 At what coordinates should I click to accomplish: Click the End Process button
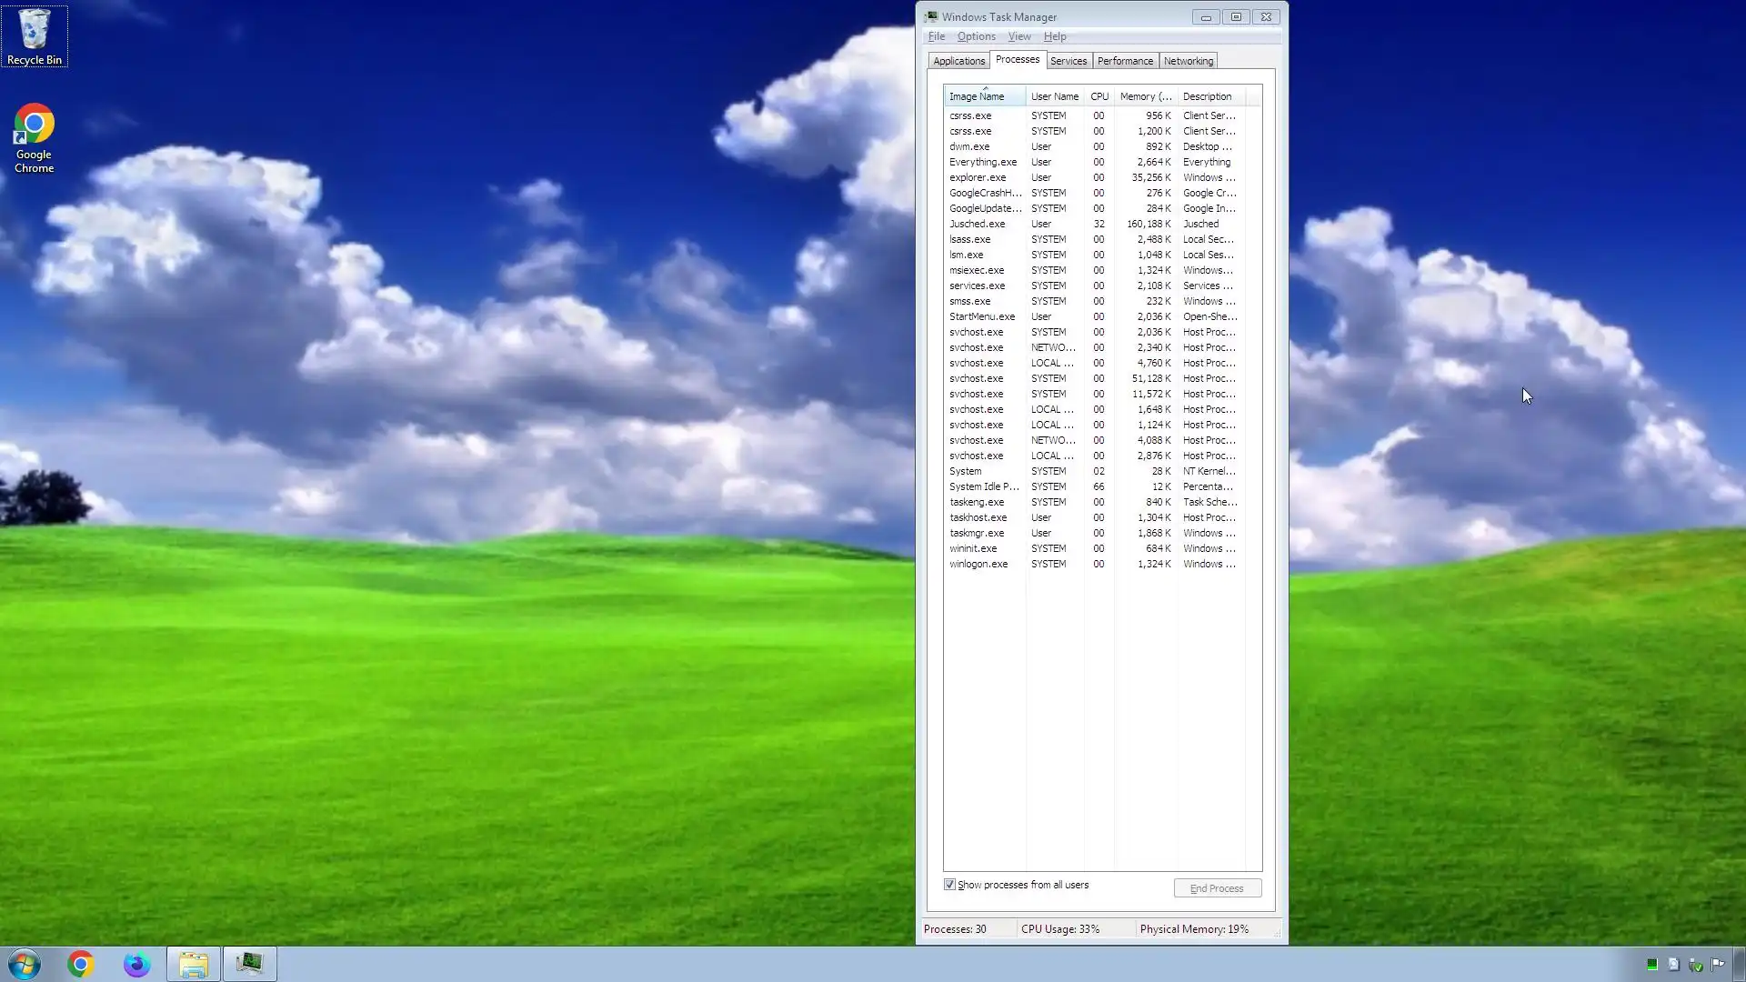tap(1217, 888)
